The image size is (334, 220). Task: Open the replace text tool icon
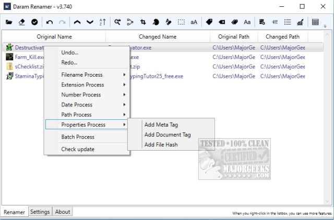(x=117, y=22)
